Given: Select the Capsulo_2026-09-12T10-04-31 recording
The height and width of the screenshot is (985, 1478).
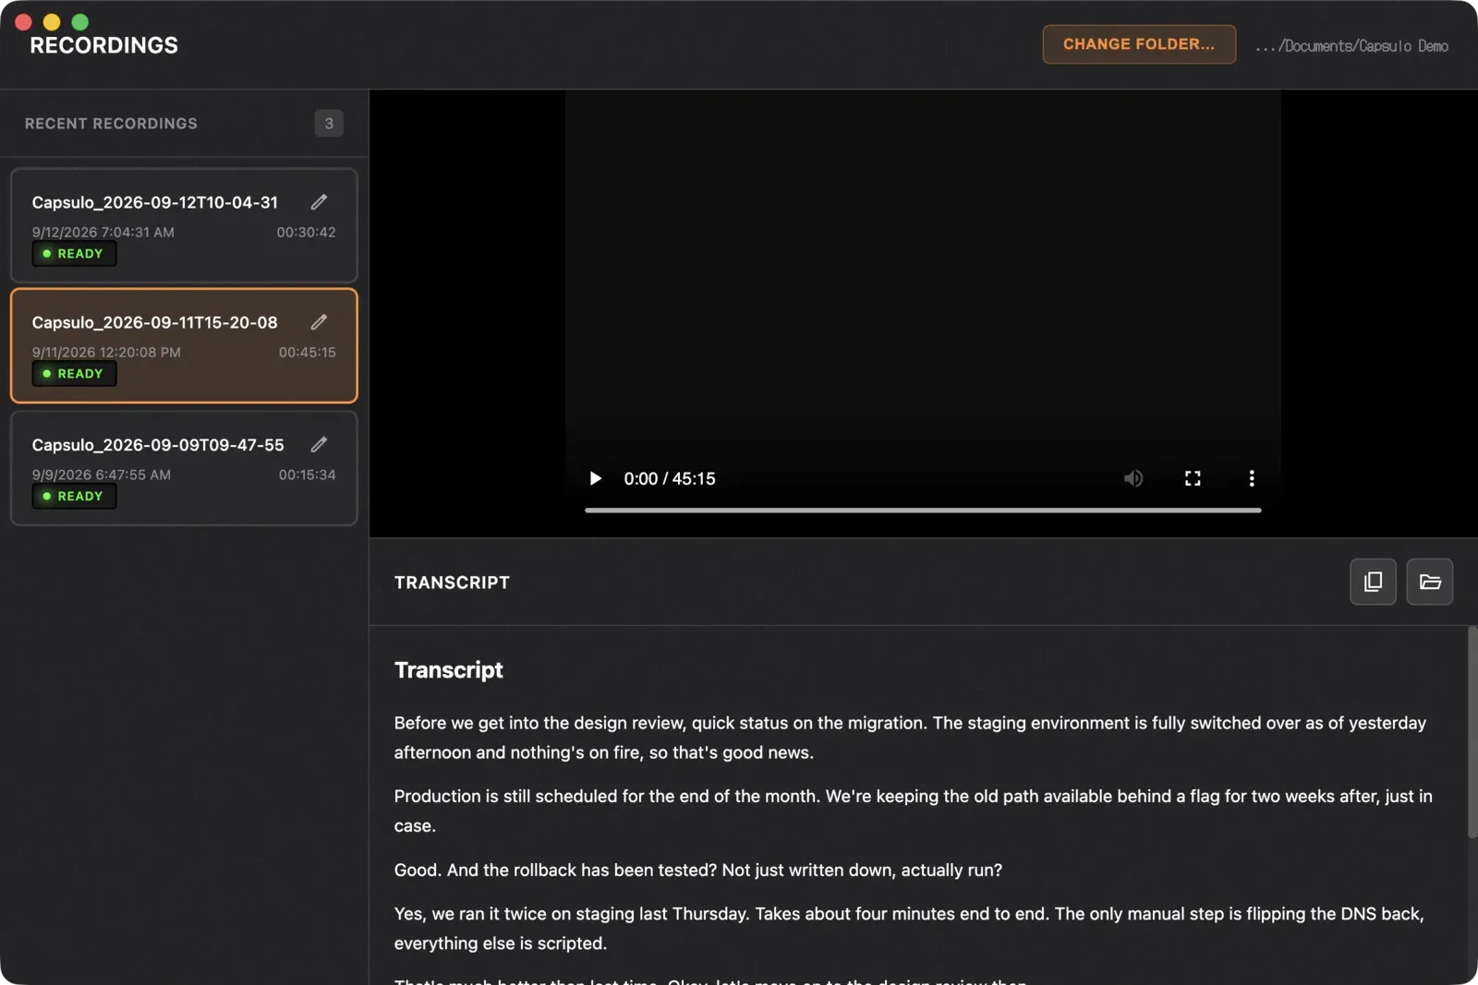Looking at the screenshot, I should (x=184, y=225).
